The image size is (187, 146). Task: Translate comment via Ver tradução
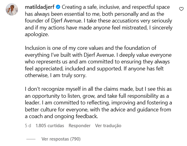108,126
